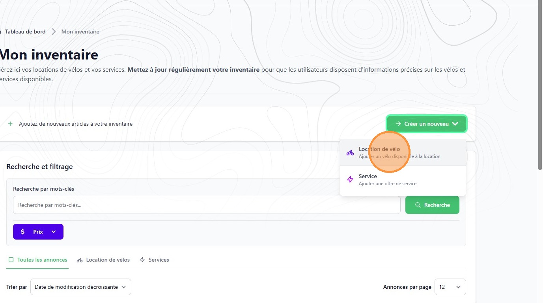Go to Tableau de bord breadcrumb

(25, 32)
